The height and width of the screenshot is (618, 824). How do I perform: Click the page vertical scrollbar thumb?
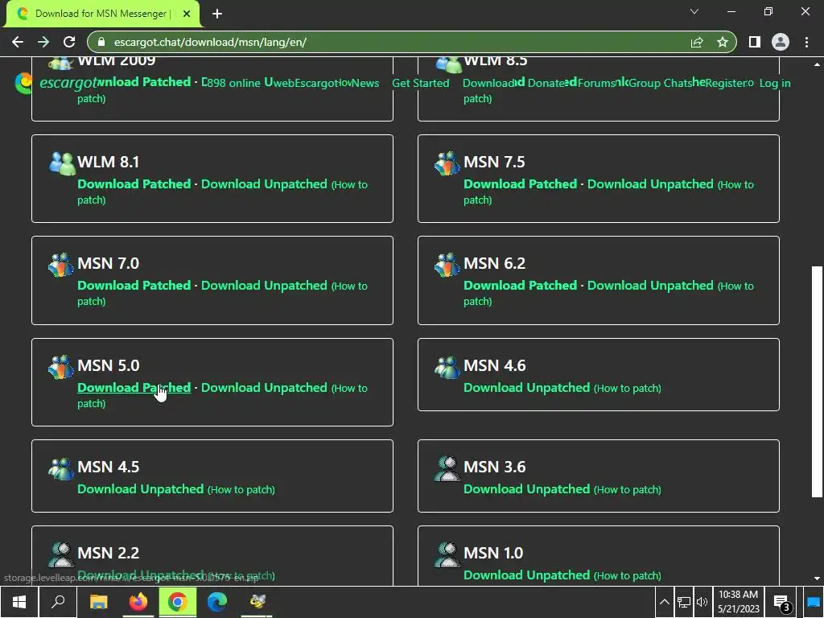817,381
